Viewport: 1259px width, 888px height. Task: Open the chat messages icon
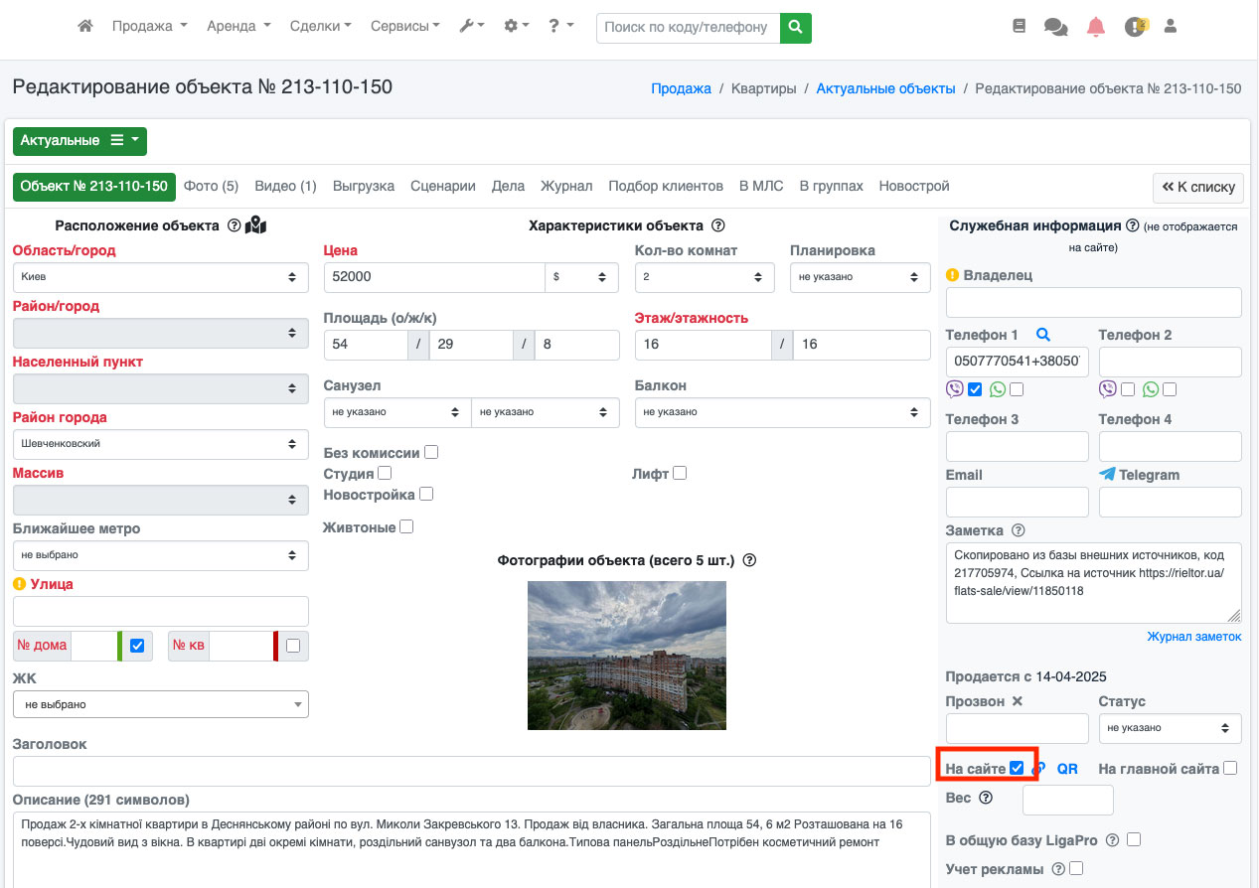point(1055,28)
